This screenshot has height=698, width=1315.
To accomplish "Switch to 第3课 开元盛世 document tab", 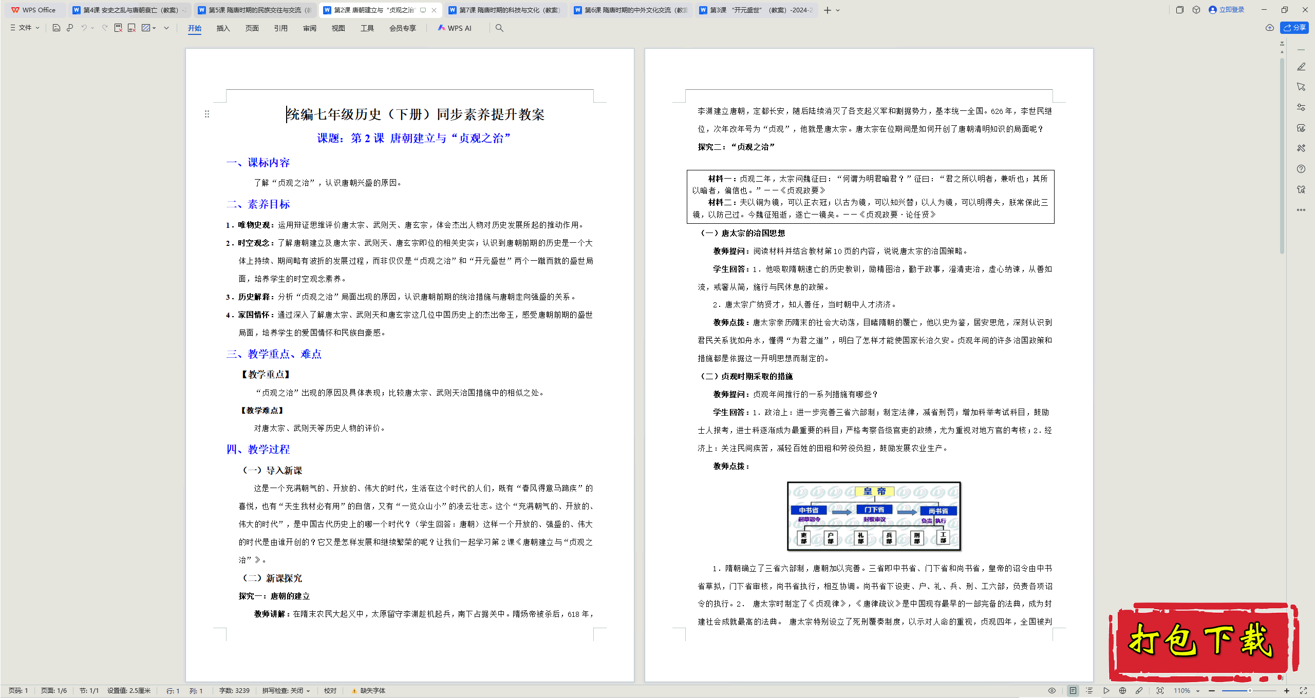I will [x=756, y=10].
